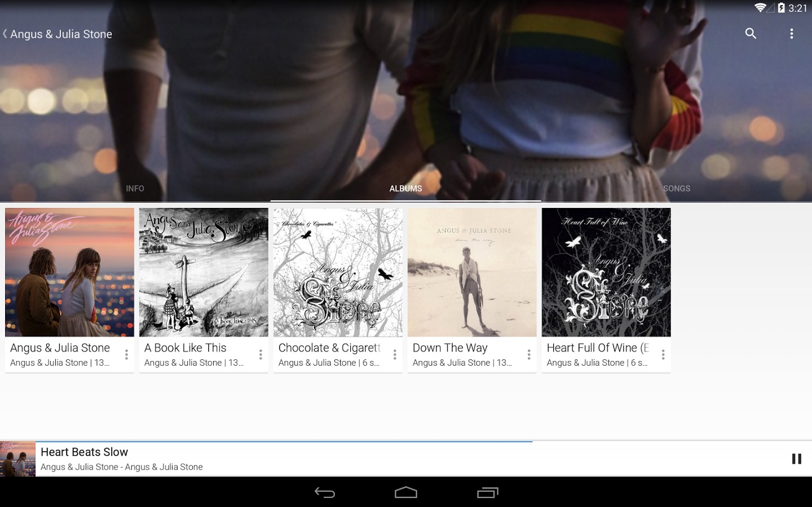Pause the song Heart Beats Slow
The width and height of the screenshot is (812, 507).
pos(796,459)
